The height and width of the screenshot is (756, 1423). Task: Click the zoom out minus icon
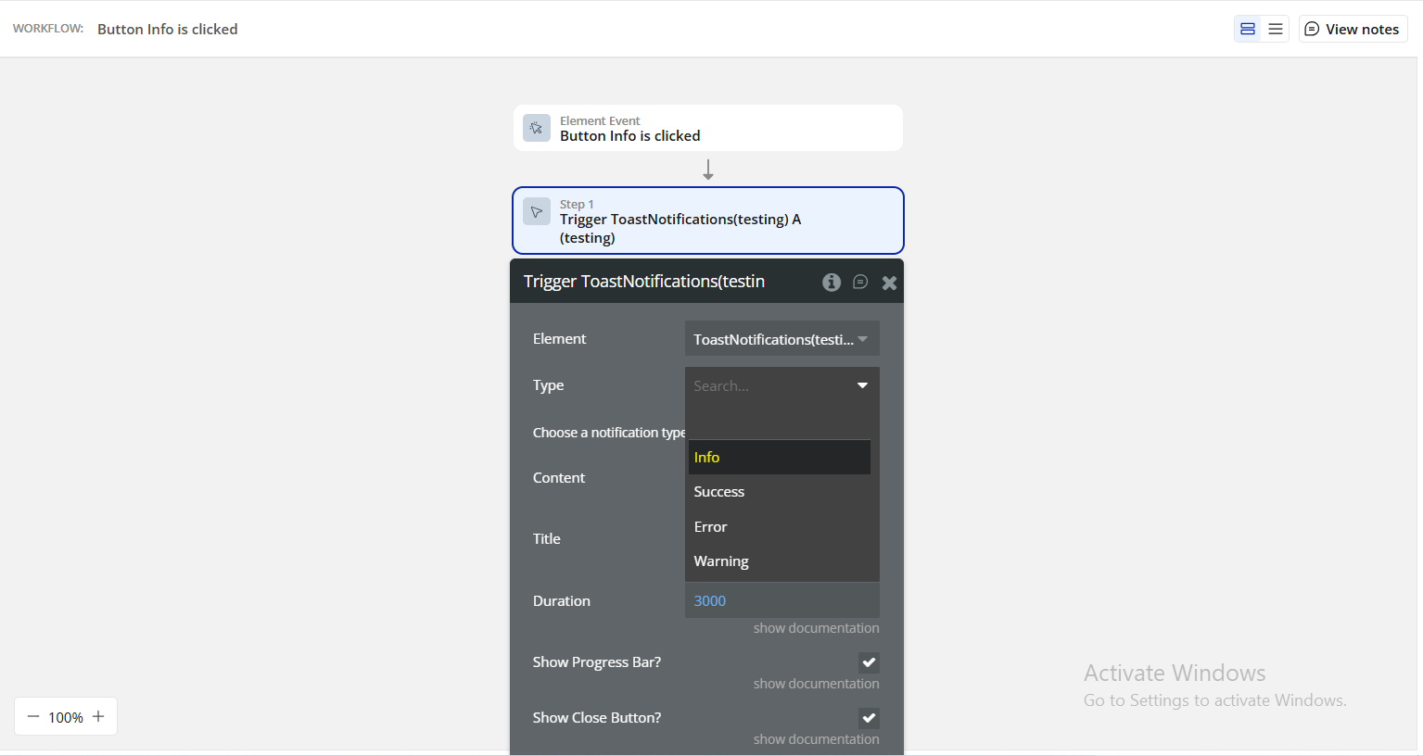[x=33, y=716]
